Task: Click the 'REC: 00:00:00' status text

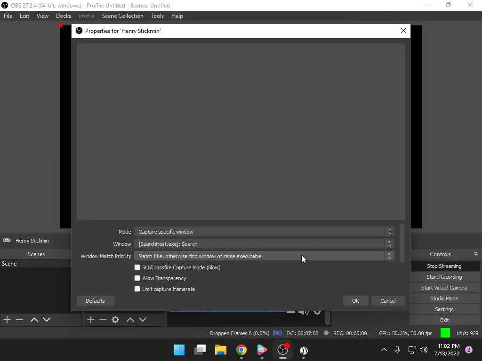Action: 350,333
